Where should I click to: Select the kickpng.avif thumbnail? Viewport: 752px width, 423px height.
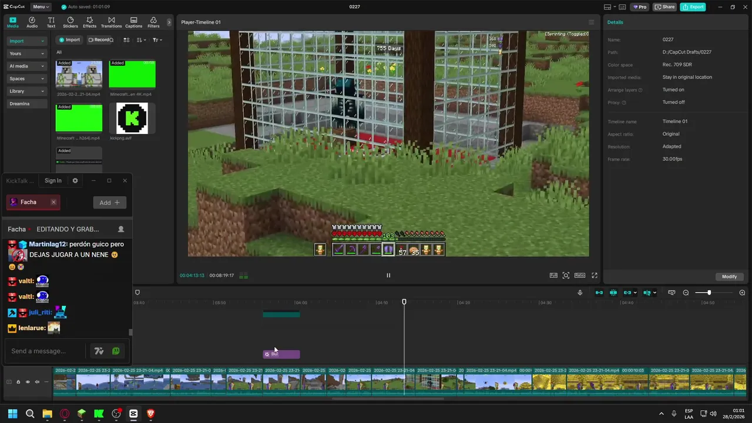coord(132,118)
